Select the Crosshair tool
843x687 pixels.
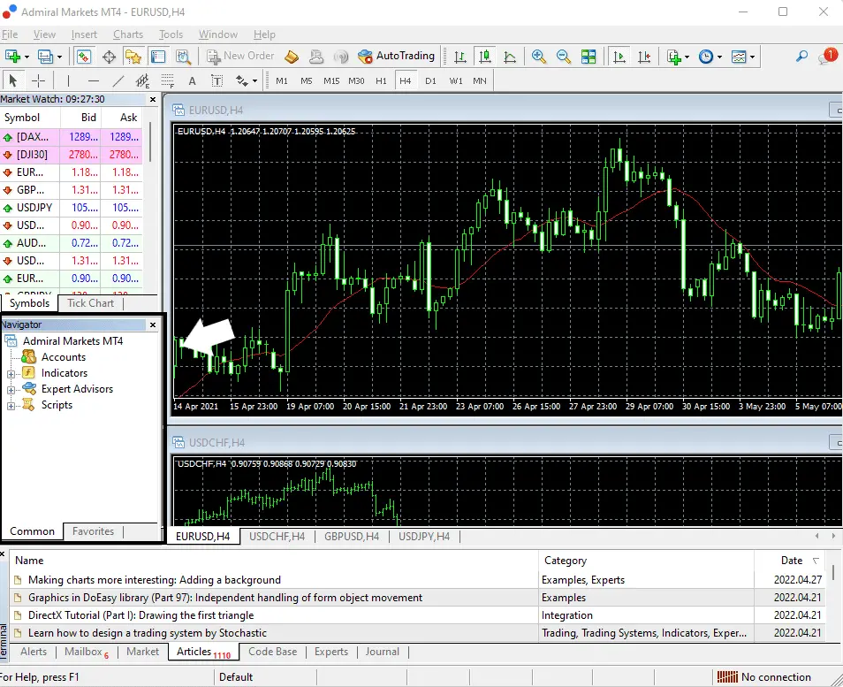pyautogui.click(x=38, y=80)
